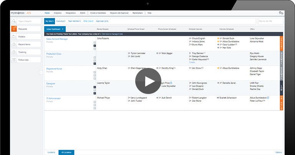Screen dimensions: 295x155
Task: Click the Folders sidebar icon
Action: pyautogui.click(x=14, y=36)
